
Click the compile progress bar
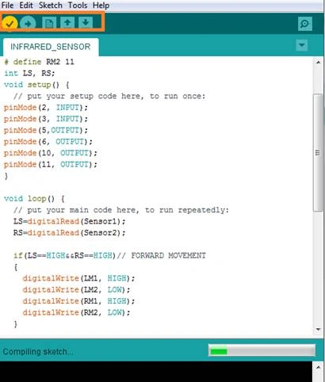262,351
